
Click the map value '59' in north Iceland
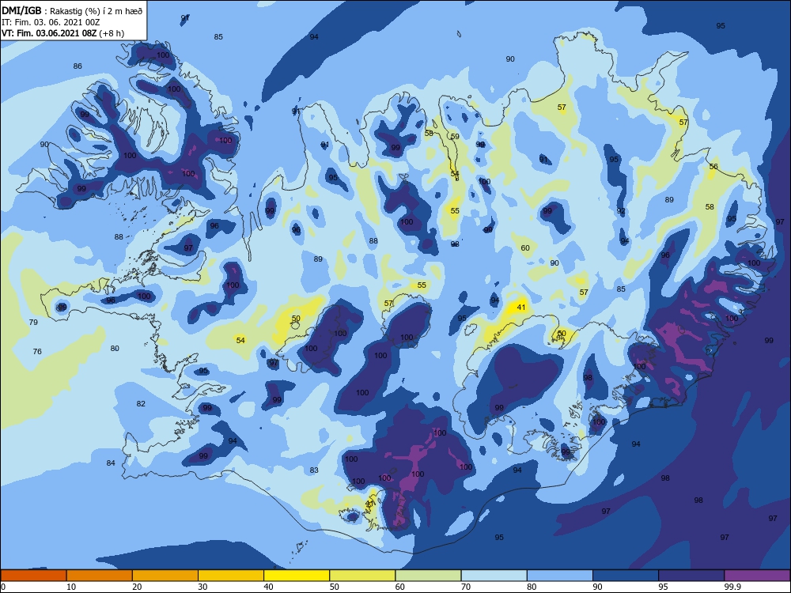[455, 136]
